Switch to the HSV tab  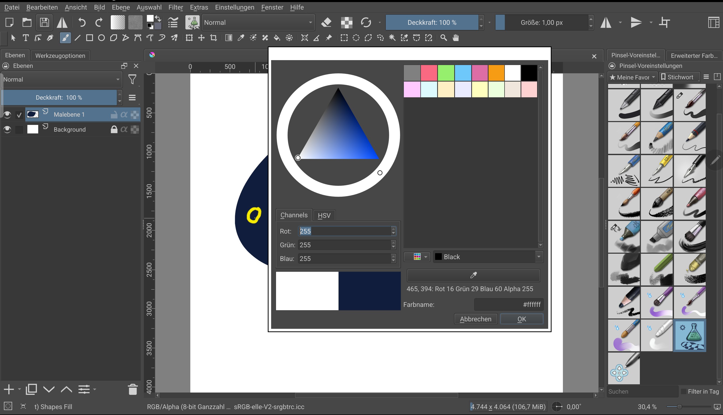[324, 216]
